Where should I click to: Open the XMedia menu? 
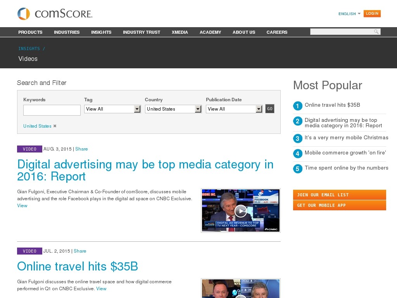coord(180,32)
